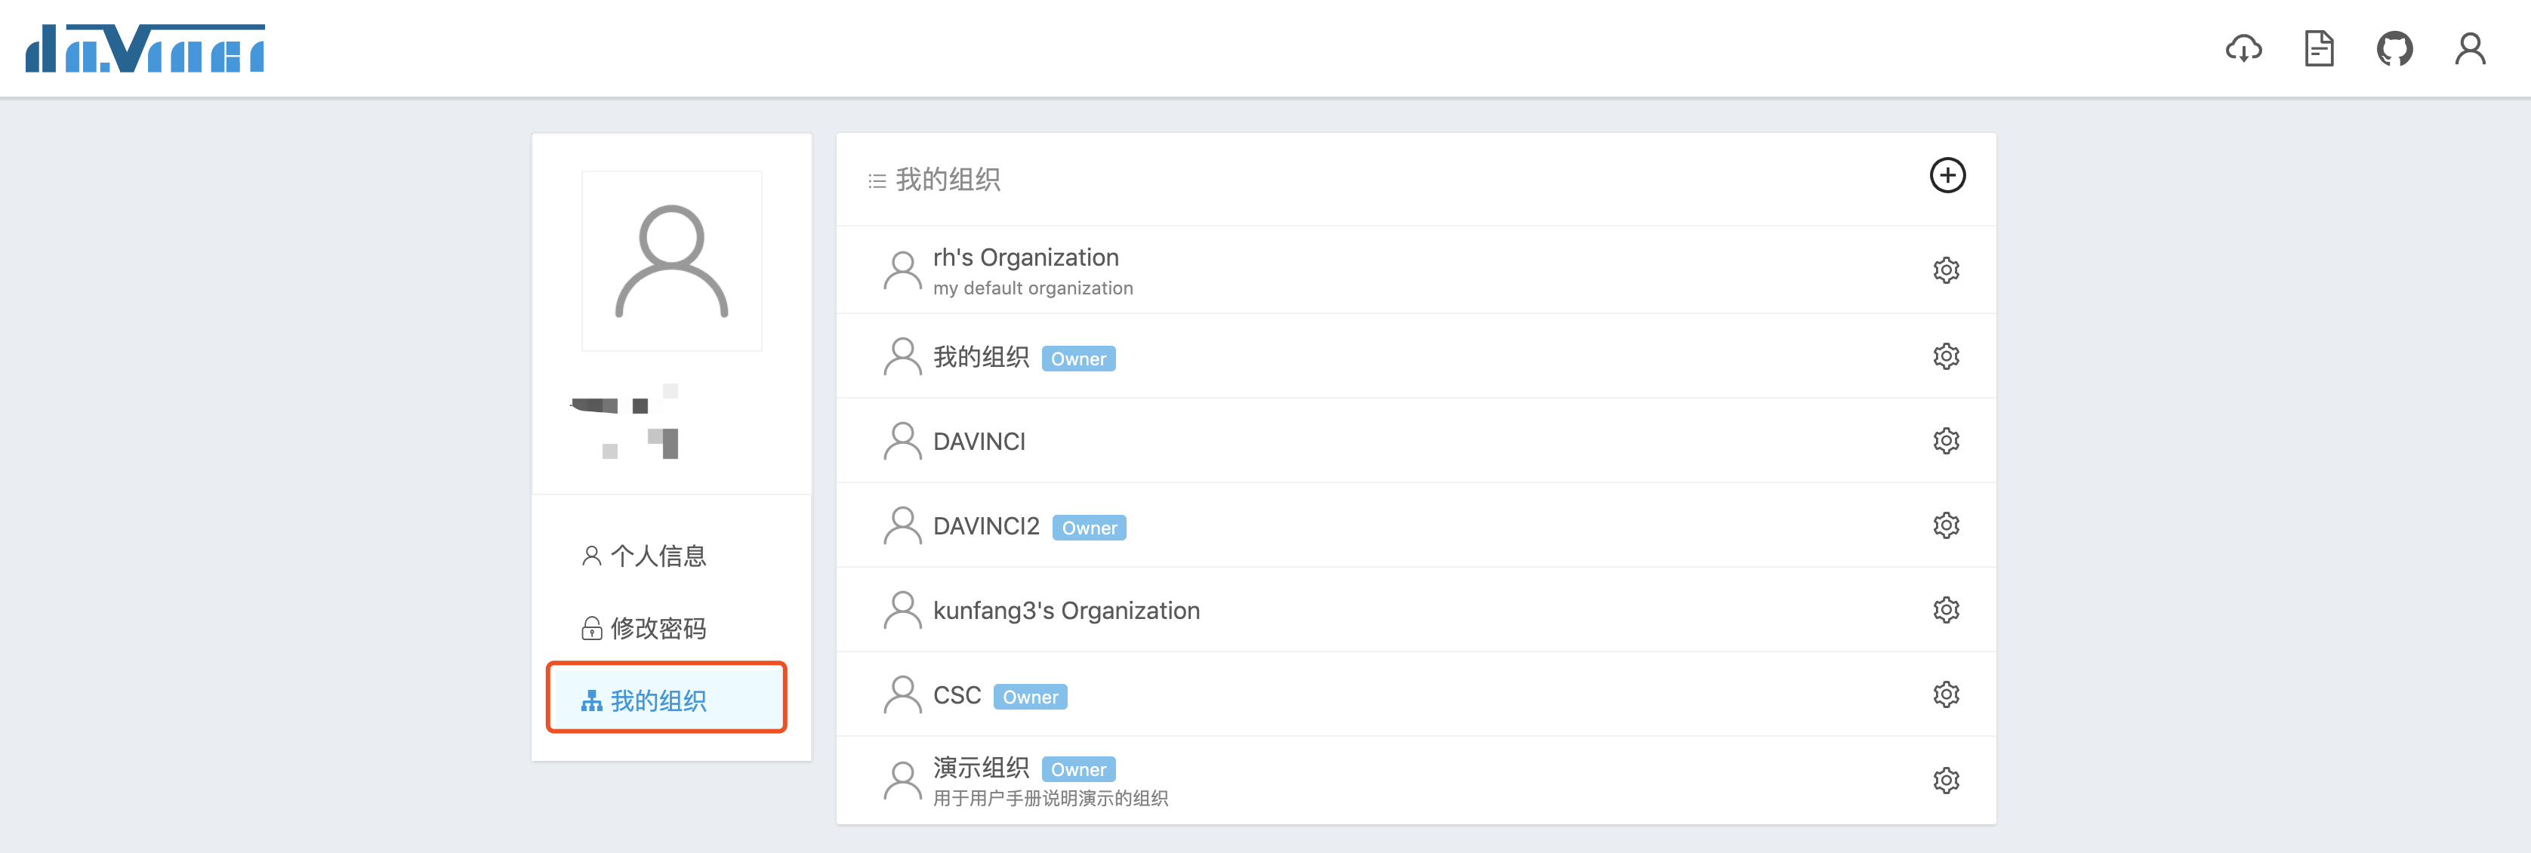The width and height of the screenshot is (2531, 853).
Task: Open the kunfang3's Organization entry
Action: click(1065, 610)
